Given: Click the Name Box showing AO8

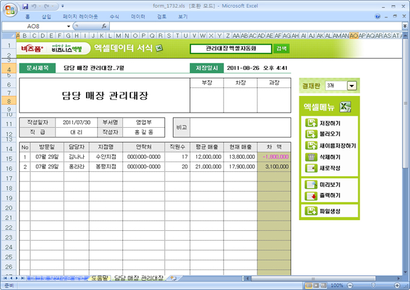Looking at the screenshot, I should 33,26.
